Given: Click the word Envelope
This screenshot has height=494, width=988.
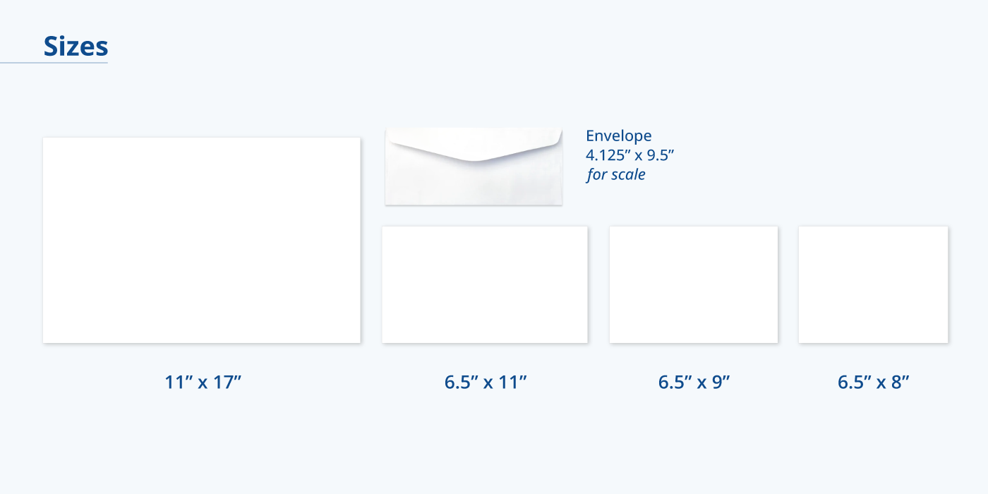Looking at the screenshot, I should coord(619,136).
